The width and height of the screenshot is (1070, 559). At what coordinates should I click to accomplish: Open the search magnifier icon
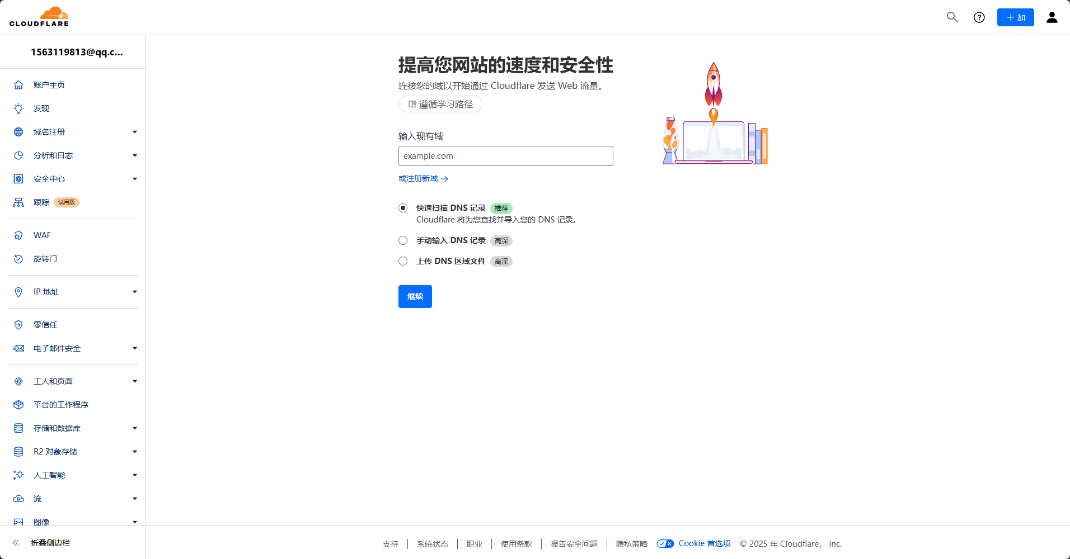click(x=952, y=17)
